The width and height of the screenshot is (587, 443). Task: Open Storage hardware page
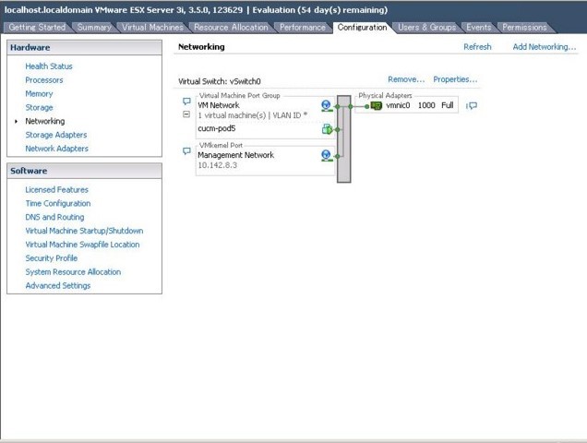point(39,107)
